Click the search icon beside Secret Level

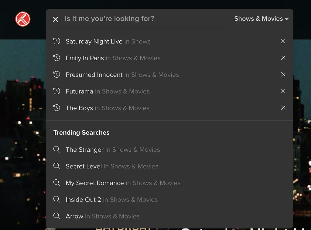pyautogui.click(x=57, y=166)
